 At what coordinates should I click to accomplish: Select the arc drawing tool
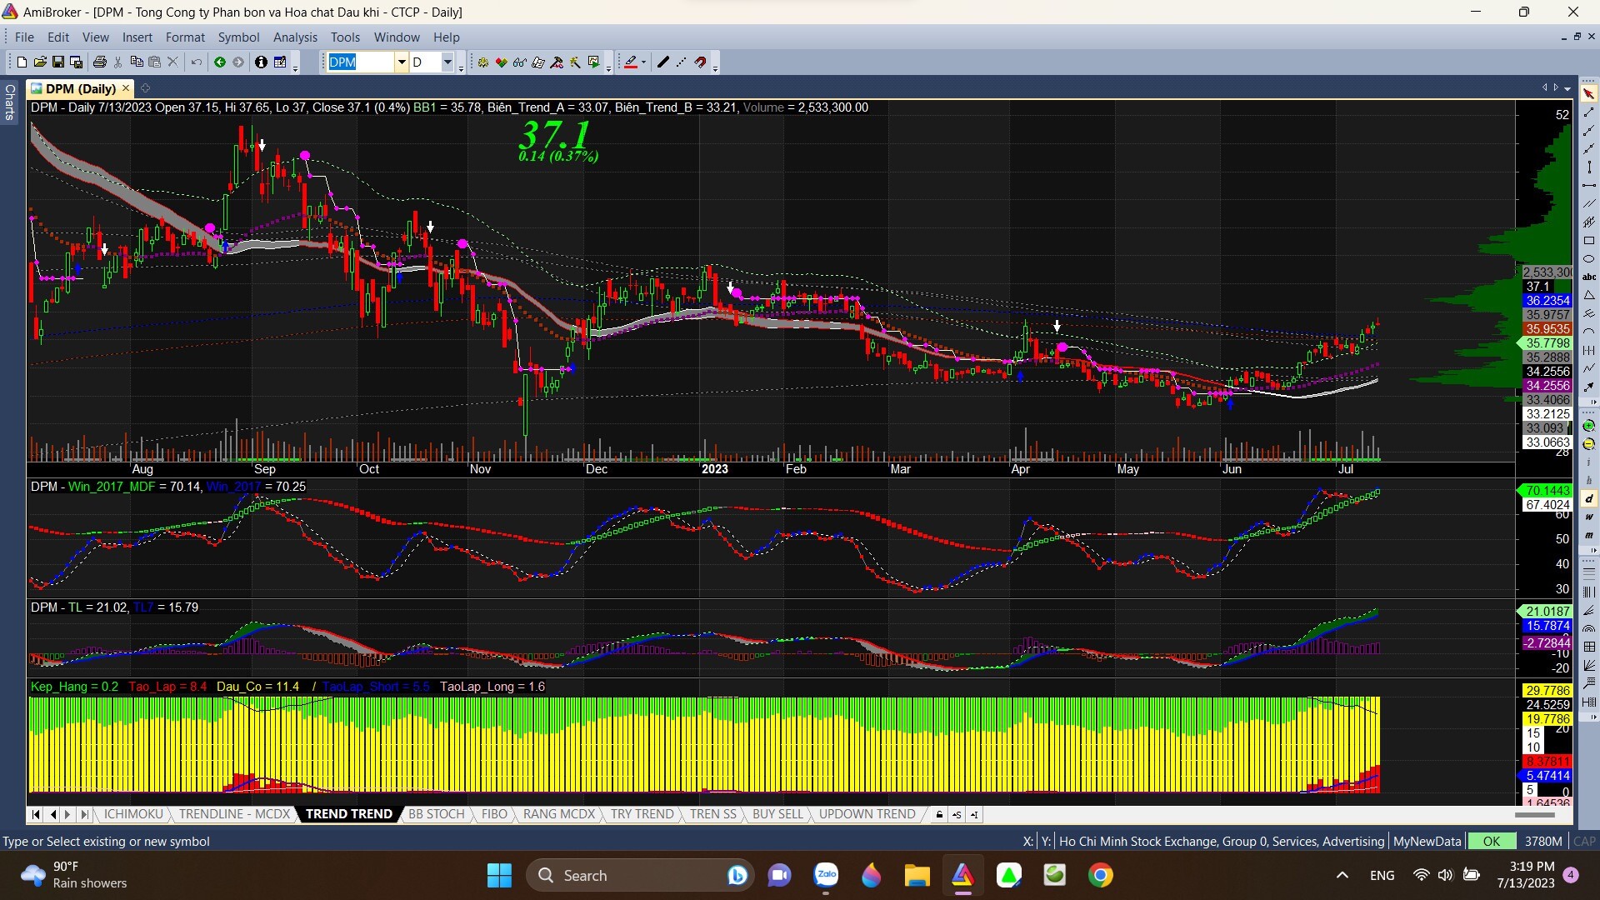[1589, 331]
